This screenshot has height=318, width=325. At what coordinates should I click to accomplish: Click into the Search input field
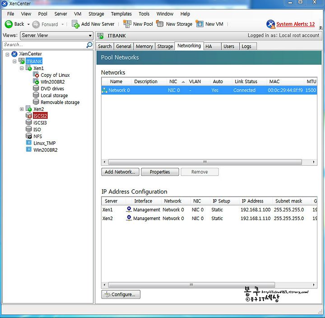coord(45,45)
